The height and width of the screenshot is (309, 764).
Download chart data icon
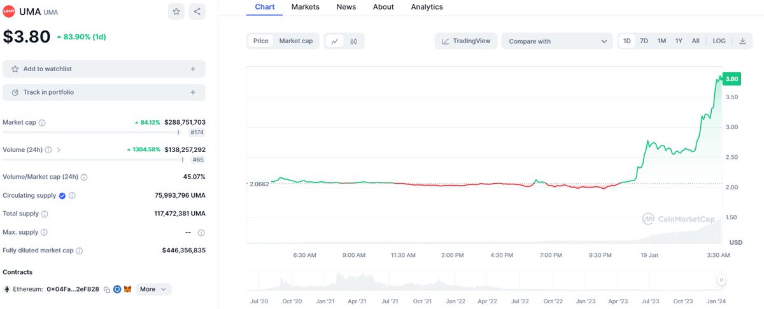[x=742, y=41]
